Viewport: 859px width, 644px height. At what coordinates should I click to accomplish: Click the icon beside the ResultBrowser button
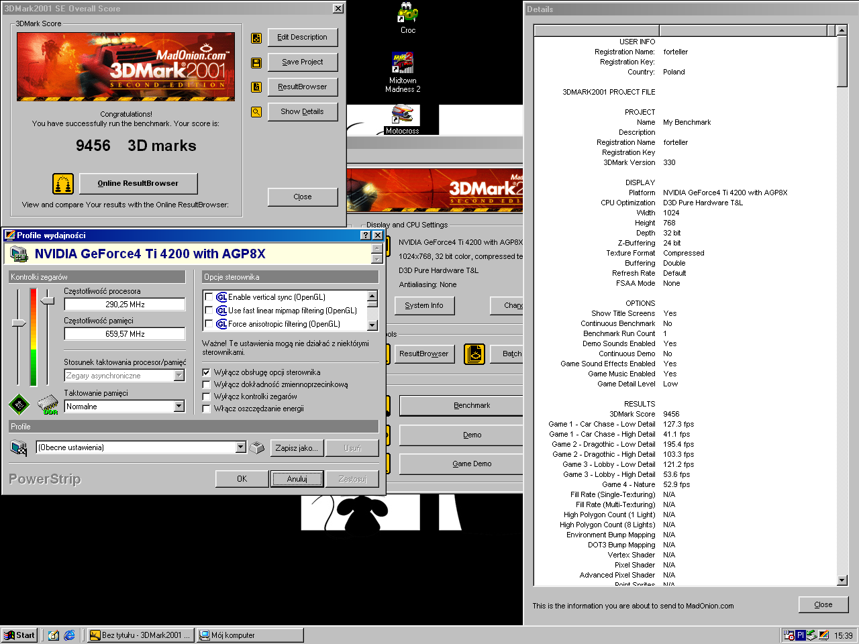[256, 87]
